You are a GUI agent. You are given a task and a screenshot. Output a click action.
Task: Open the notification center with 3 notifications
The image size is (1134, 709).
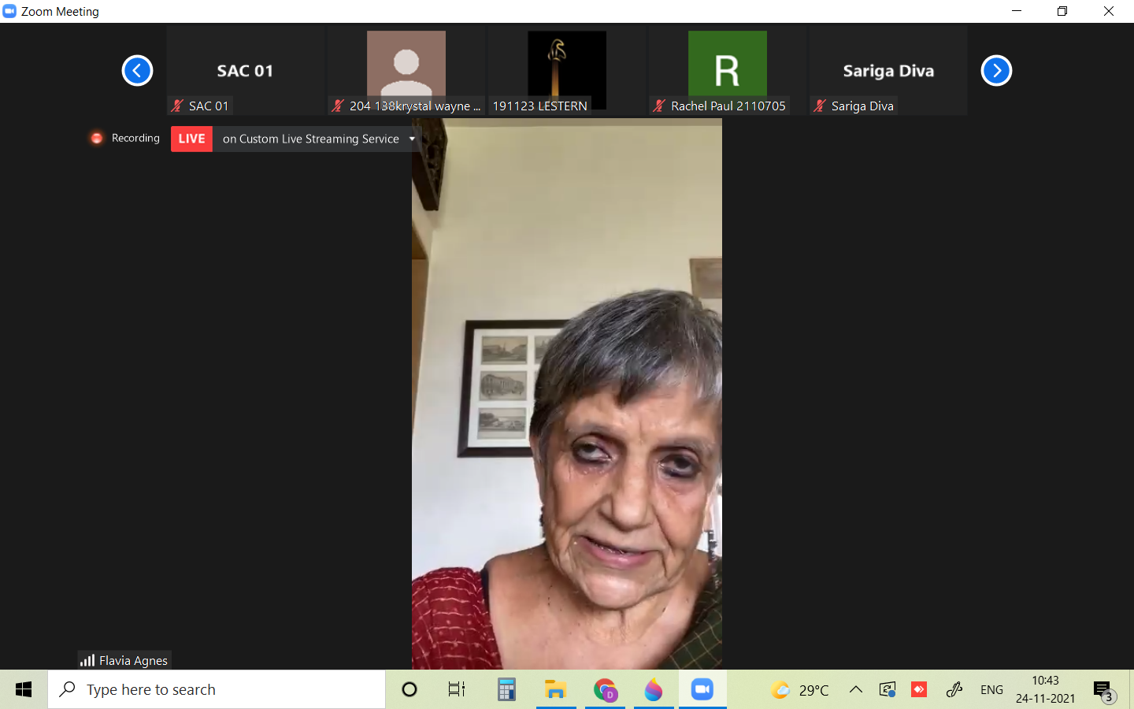click(1104, 690)
